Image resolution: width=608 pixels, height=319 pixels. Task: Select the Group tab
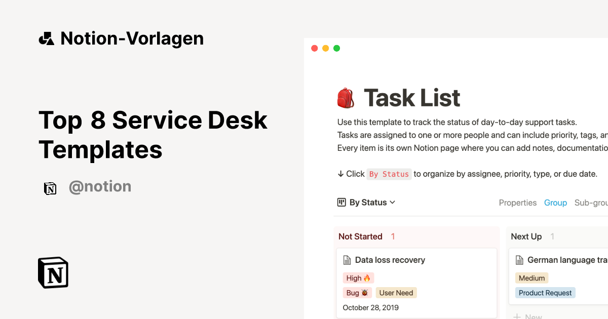click(555, 202)
